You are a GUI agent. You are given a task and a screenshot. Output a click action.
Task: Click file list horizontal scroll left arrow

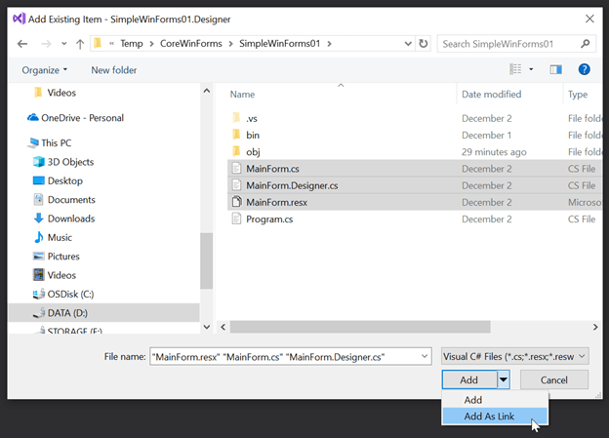223,327
